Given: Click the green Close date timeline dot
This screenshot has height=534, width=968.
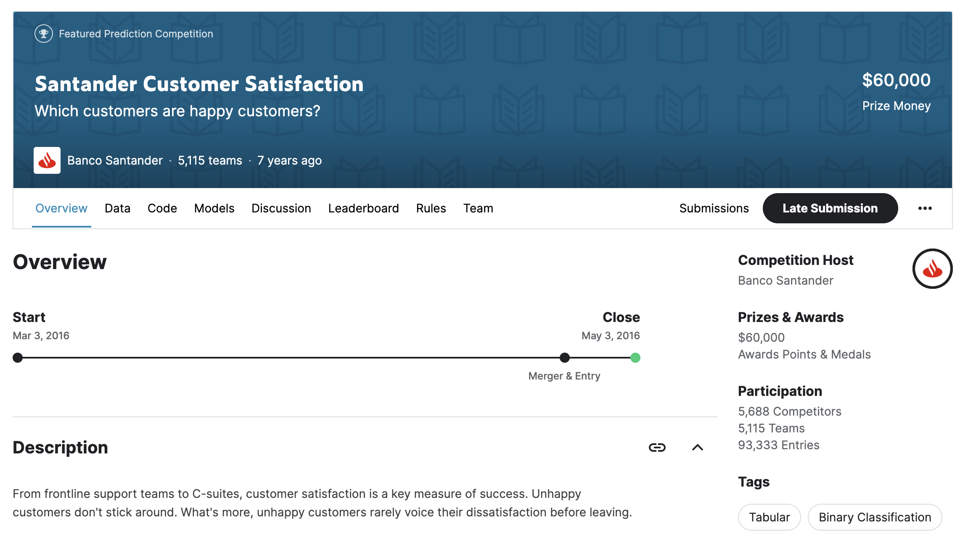Looking at the screenshot, I should click(635, 358).
